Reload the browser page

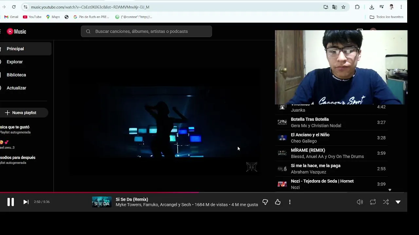(x=14, y=7)
